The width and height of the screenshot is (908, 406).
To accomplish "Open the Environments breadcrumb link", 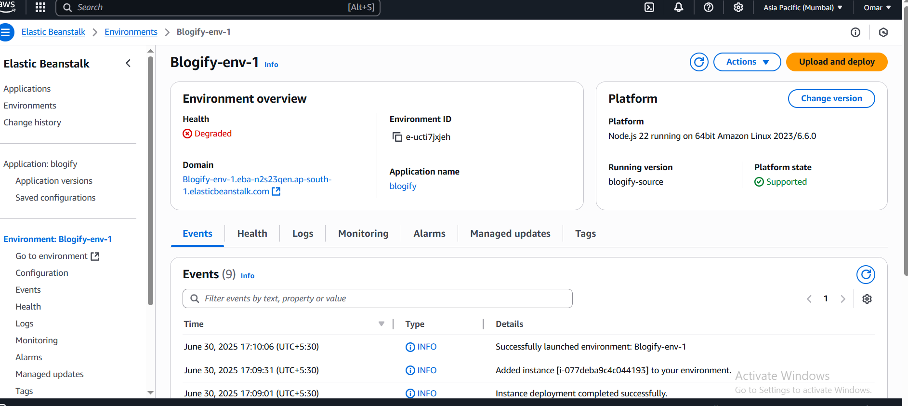I will (131, 32).
